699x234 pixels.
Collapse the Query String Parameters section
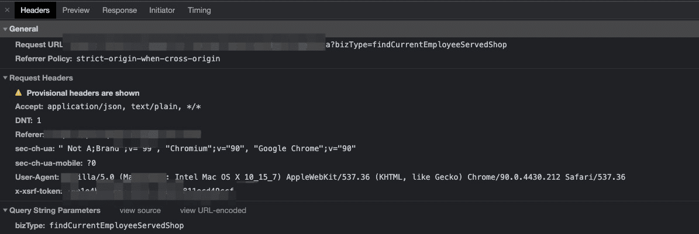[54, 210]
